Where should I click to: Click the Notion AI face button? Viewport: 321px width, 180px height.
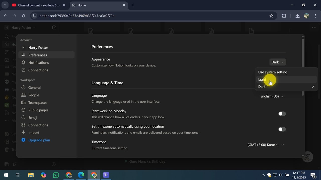(308, 157)
